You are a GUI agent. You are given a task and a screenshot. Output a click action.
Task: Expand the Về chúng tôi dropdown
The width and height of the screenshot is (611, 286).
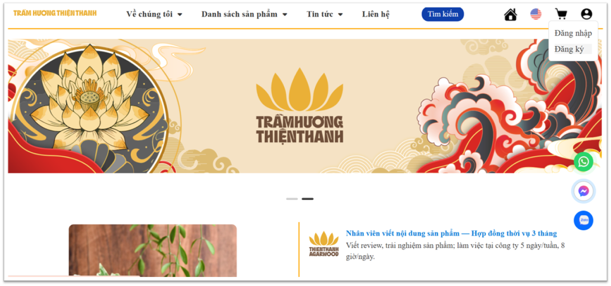click(154, 14)
